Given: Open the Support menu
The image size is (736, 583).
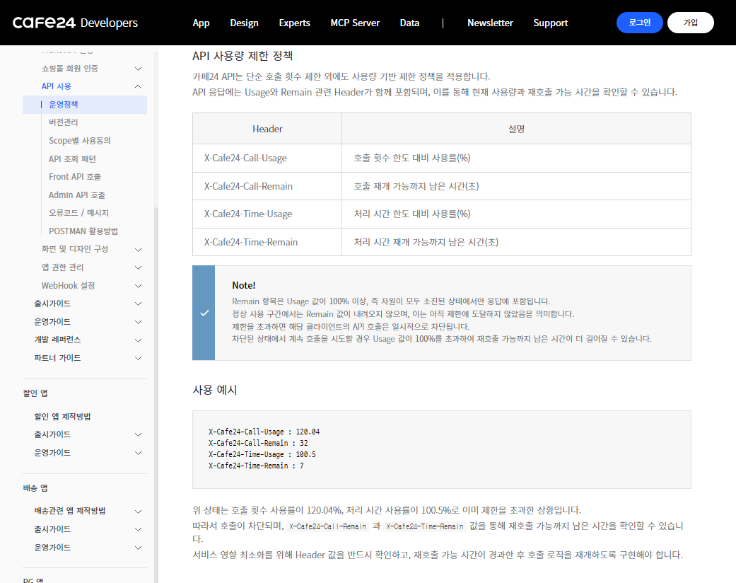Looking at the screenshot, I should 550,23.
